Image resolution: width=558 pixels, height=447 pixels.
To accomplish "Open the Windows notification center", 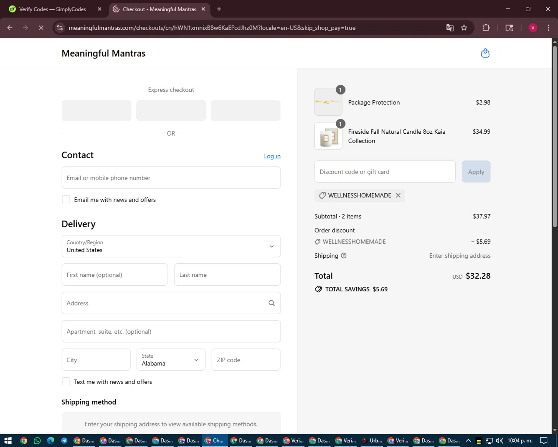I will coord(544,441).
